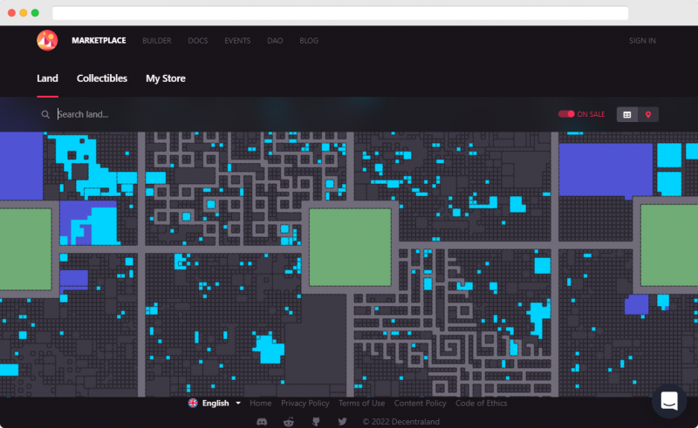The width and height of the screenshot is (698, 428).
Task: Click the UK flag language icon
Action: [193, 403]
